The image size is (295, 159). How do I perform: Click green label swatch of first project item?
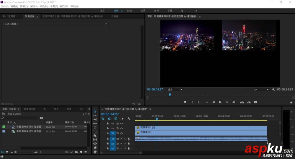[4, 127]
